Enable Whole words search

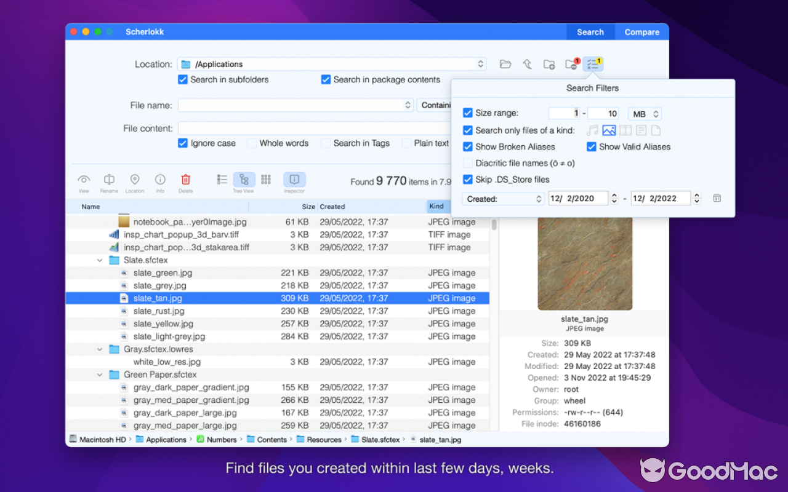pos(252,143)
